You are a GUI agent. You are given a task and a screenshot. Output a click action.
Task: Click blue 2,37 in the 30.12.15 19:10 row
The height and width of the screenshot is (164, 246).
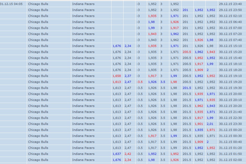tap(128, 76)
